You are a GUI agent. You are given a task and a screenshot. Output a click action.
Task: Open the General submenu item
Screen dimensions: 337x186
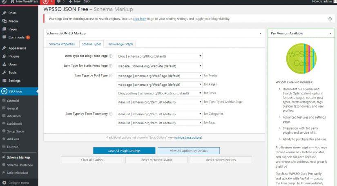[13, 108]
